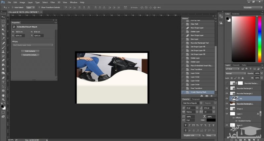Open the Filter menu
The height and width of the screenshot is (141, 264).
pos(52,2)
